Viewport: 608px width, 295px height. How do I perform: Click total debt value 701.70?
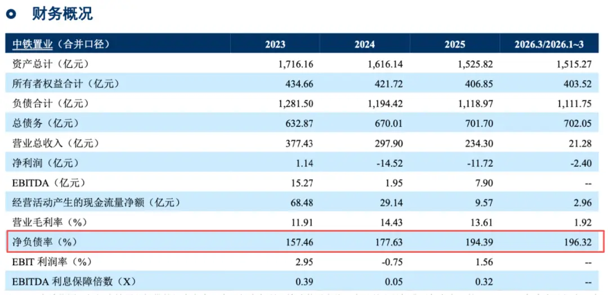480,124
